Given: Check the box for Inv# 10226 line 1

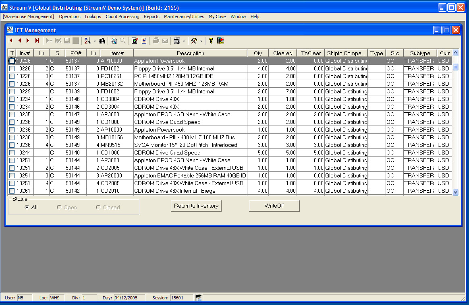Looking at the screenshot, I should 12,61.
